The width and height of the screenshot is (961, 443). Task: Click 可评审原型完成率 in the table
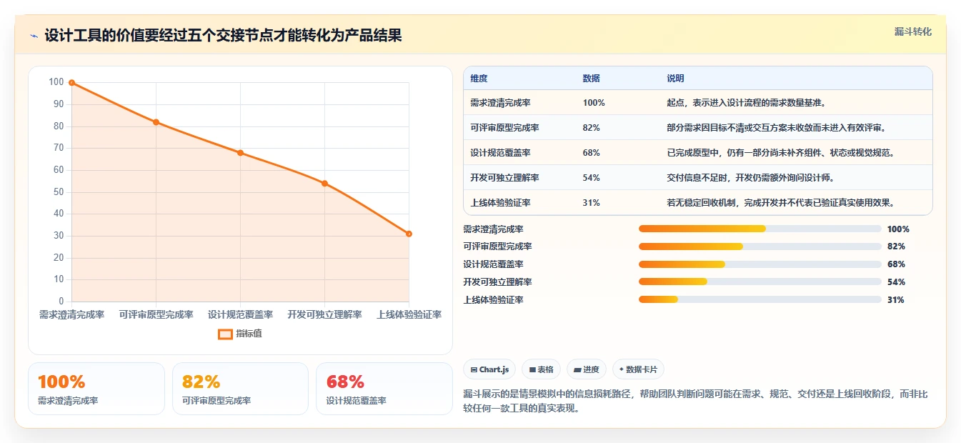click(x=504, y=128)
